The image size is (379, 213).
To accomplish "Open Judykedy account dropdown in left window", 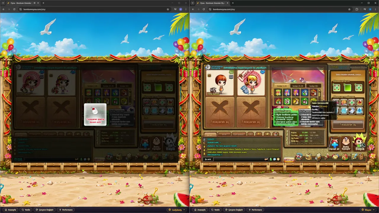I will (x=177, y=210).
